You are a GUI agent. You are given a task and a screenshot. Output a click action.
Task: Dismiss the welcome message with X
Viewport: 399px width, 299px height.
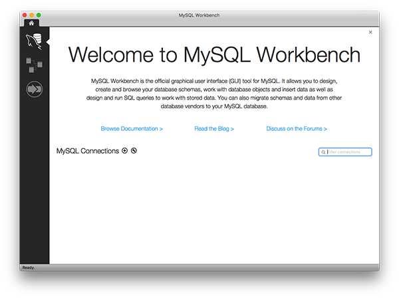coord(370,32)
